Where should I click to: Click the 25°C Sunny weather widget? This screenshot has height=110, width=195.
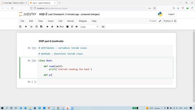pos(153,108)
